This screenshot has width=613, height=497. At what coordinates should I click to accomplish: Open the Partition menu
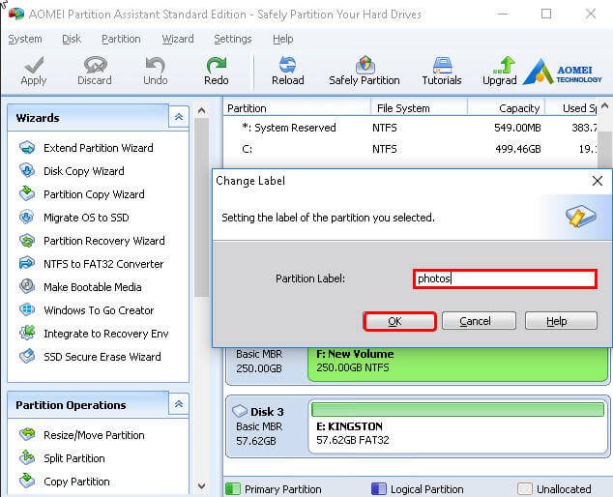121,39
